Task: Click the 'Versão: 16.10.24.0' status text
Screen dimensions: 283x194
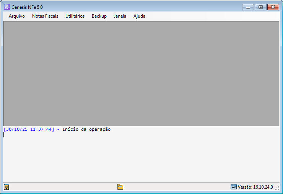Action: (x=255, y=187)
